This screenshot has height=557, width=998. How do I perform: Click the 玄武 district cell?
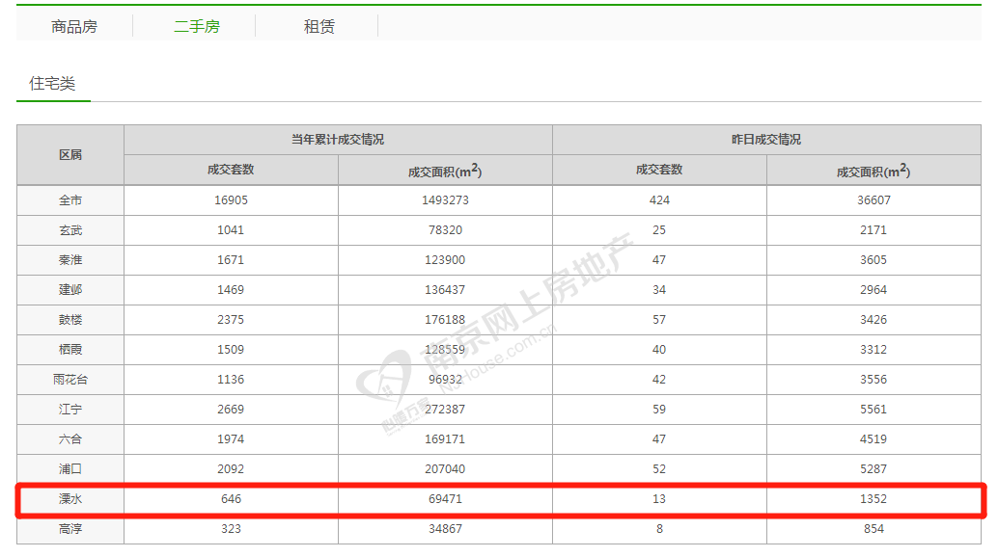(70, 230)
